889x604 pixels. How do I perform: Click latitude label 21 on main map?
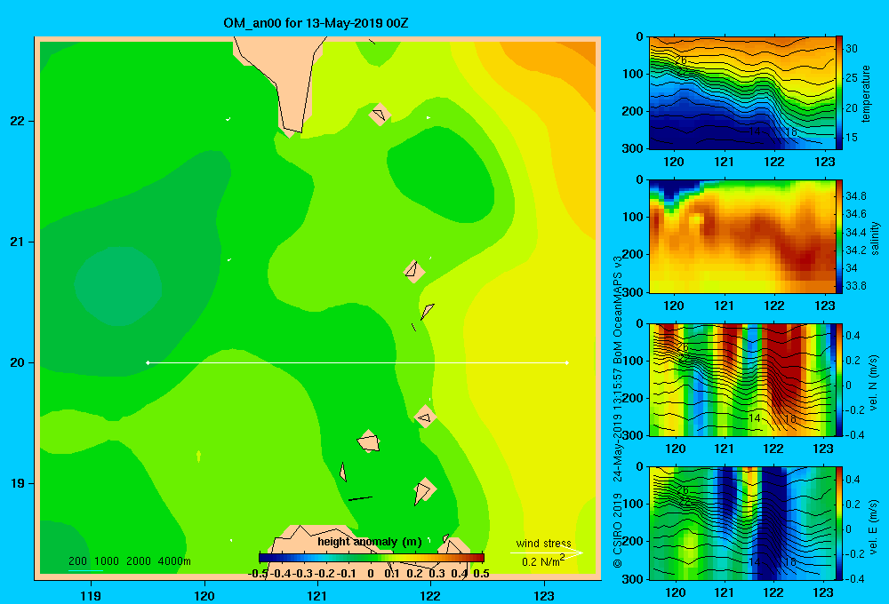click(17, 242)
